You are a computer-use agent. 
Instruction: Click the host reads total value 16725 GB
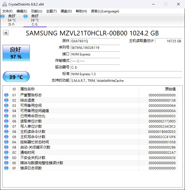click(169, 41)
